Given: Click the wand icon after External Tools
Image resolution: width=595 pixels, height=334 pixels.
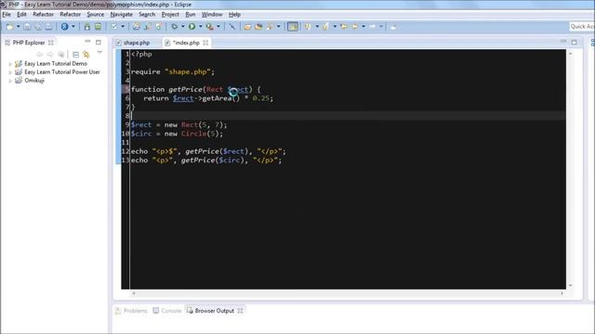Looking at the screenshot, I should (x=231, y=27).
